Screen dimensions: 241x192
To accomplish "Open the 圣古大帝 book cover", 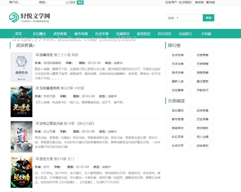I will pyautogui.click(x=21, y=172).
